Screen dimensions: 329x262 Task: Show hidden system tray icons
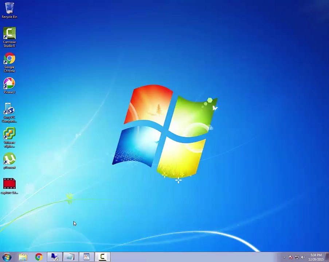(284, 257)
